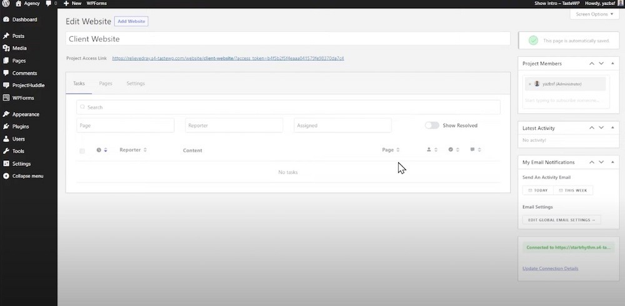Check the select-all tasks checkbox
The width and height of the screenshot is (625, 306).
coord(82,151)
